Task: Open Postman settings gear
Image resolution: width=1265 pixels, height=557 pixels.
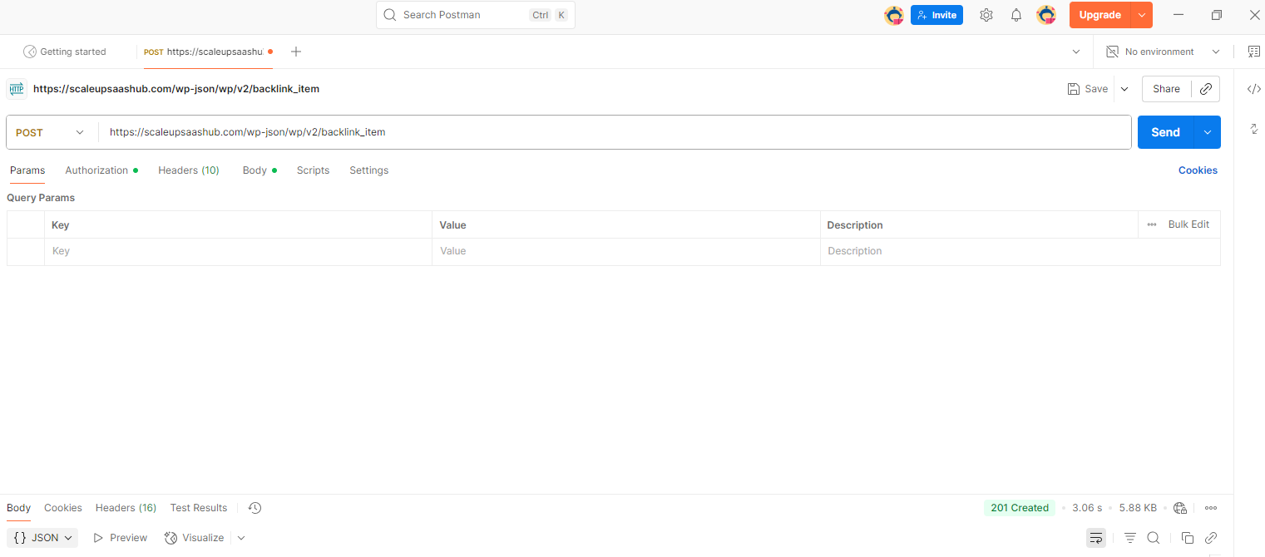Action: [986, 14]
